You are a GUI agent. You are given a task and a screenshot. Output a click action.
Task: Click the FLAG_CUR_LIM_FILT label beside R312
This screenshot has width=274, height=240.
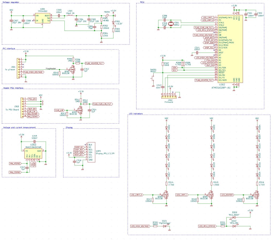click(x=102, y=104)
